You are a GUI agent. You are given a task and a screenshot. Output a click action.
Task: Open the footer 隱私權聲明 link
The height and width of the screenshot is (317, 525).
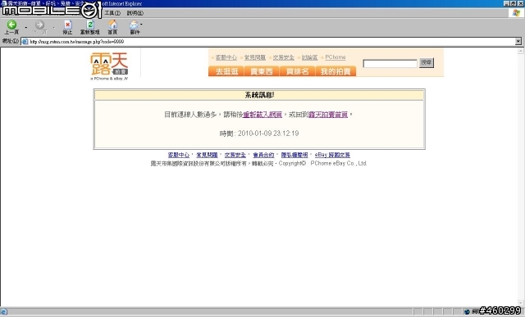coord(294,155)
